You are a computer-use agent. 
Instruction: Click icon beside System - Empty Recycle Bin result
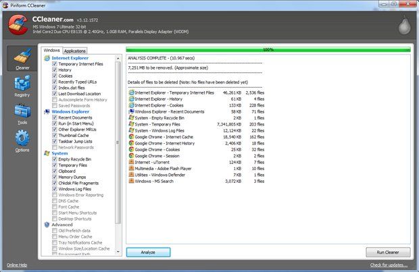point(131,117)
